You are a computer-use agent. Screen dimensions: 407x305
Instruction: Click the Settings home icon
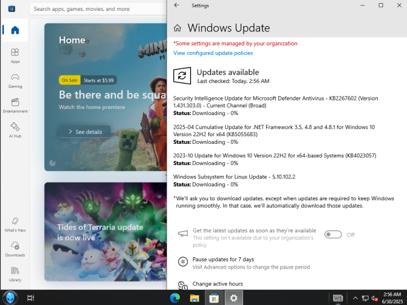pos(177,28)
